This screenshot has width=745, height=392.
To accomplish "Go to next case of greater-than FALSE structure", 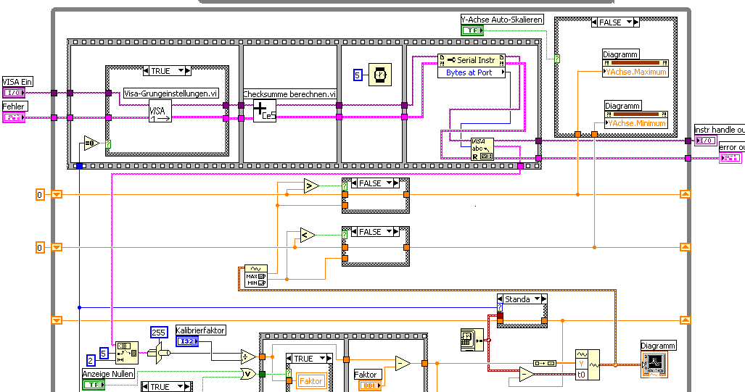I will 397,183.
